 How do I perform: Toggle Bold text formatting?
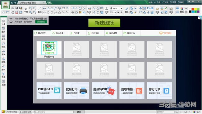[x=118, y=12]
